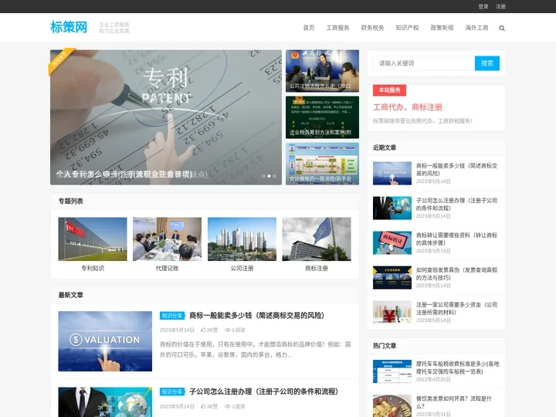The width and height of the screenshot is (556, 417).
Task: Click like icon on 子公司怎么注册办理 article
Action: tap(203, 406)
